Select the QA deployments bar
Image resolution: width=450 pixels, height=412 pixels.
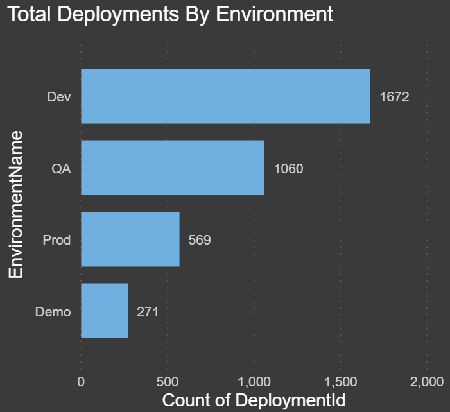(172, 168)
